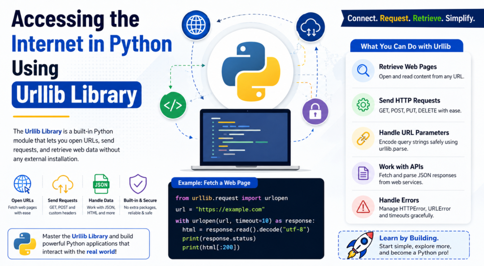Click the Handle URL Parameters heading
This screenshot has width=484, height=266.
(x=414, y=132)
